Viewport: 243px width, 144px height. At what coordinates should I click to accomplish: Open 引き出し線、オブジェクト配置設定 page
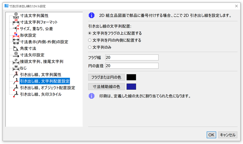47,88
